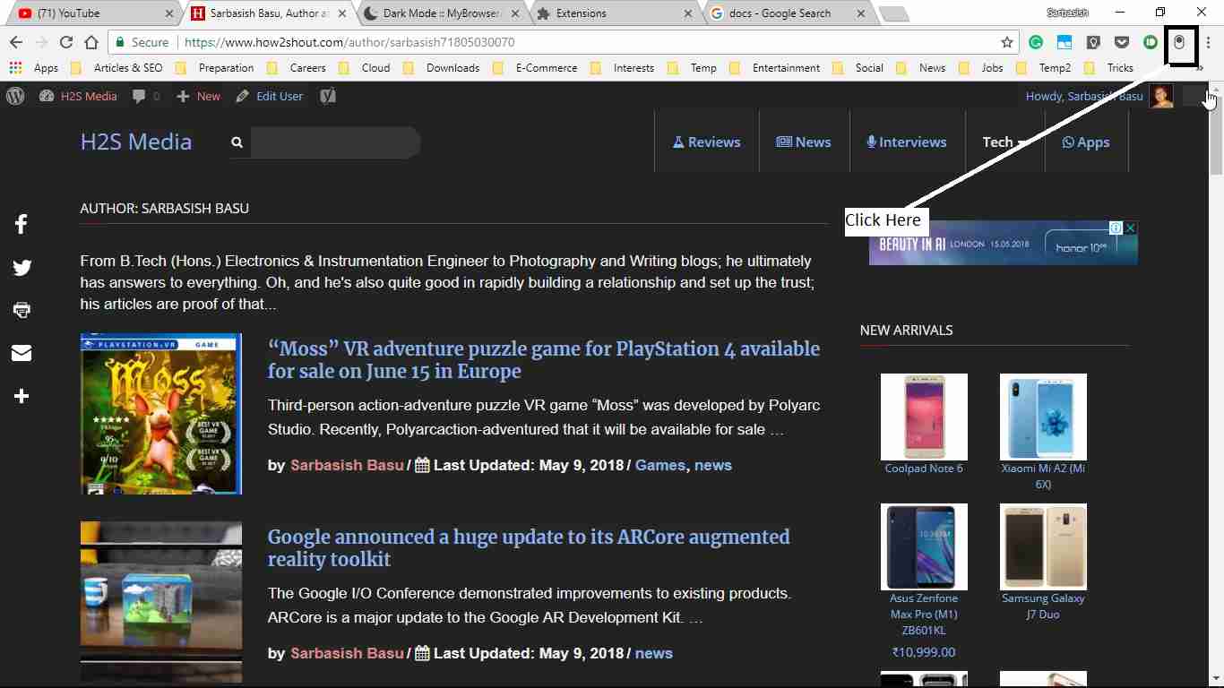Click the browser home icon
This screenshot has height=688, width=1224.
click(91, 42)
